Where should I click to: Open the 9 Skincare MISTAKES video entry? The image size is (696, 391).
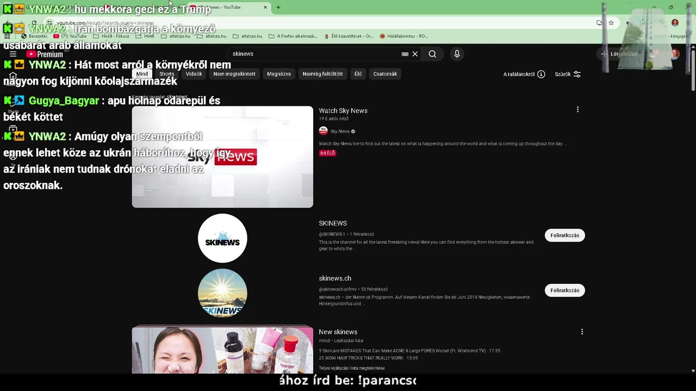[x=409, y=351]
